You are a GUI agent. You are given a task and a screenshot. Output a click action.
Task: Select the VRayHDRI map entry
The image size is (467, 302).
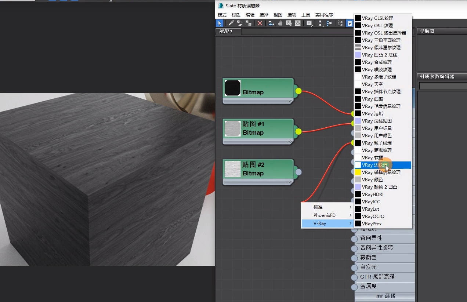[372, 194]
